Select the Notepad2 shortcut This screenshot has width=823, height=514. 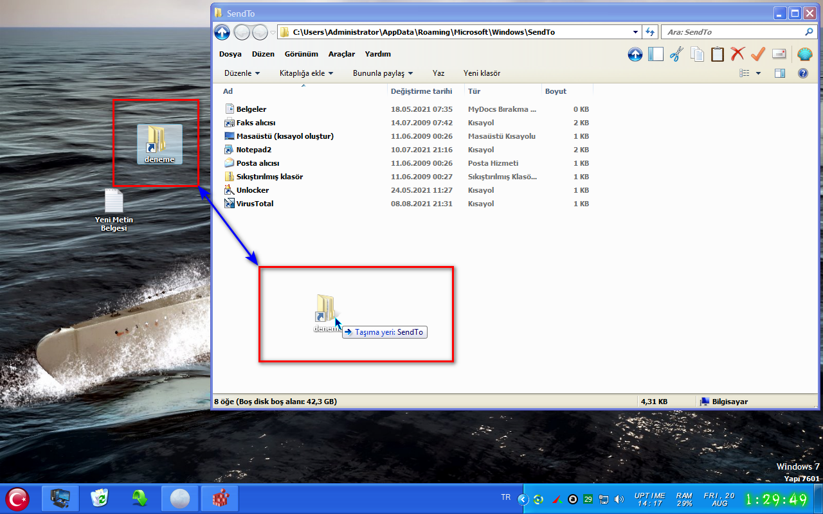click(254, 150)
